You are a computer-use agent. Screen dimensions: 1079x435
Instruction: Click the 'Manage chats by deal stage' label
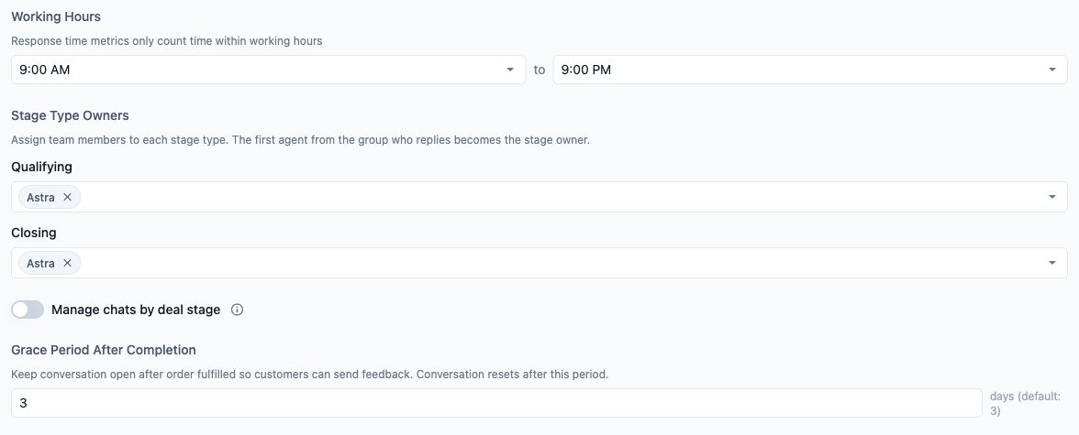tap(136, 310)
